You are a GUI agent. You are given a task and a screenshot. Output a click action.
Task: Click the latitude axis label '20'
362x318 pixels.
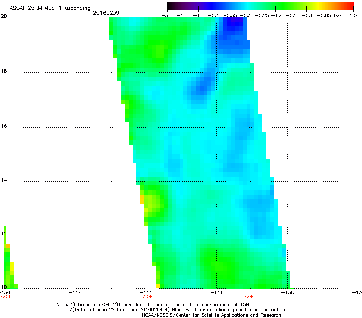pos(4,16)
